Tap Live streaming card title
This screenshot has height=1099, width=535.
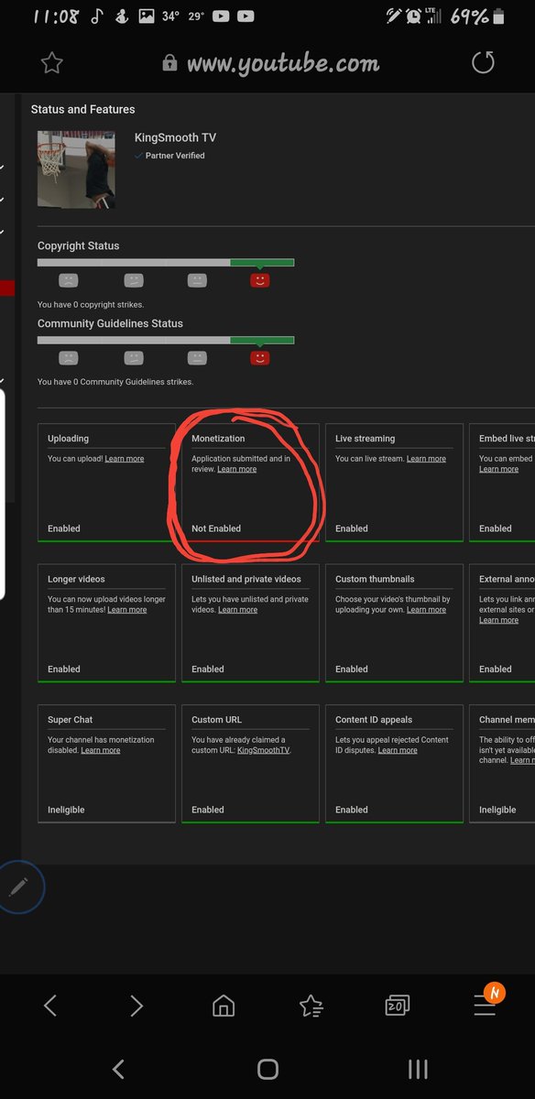365,439
